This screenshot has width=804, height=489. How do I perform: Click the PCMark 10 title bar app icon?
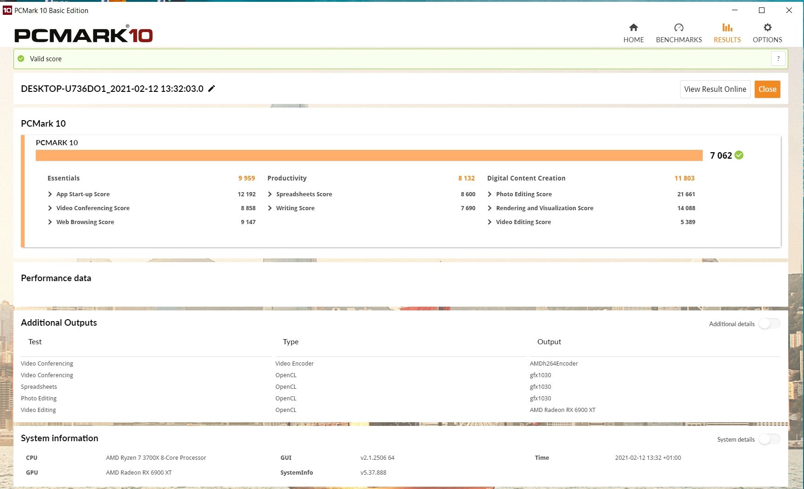tap(7, 10)
